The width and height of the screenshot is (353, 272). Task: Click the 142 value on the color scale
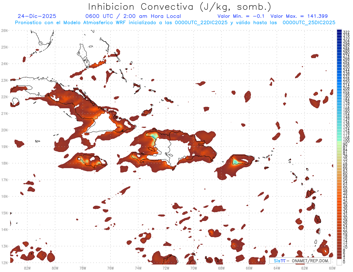pyautogui.click(x=346, y=121)
